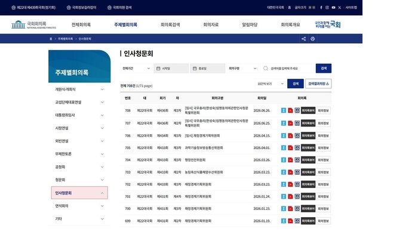Open the 회의록개요 main menu
This screenshot has width=418, height=235.
290,24
